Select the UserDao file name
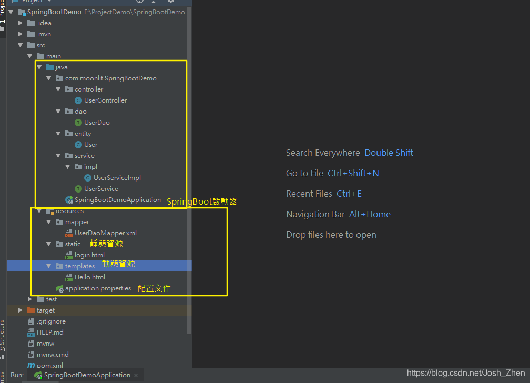The width and height of the screenshot is (530, 383). 97,123
